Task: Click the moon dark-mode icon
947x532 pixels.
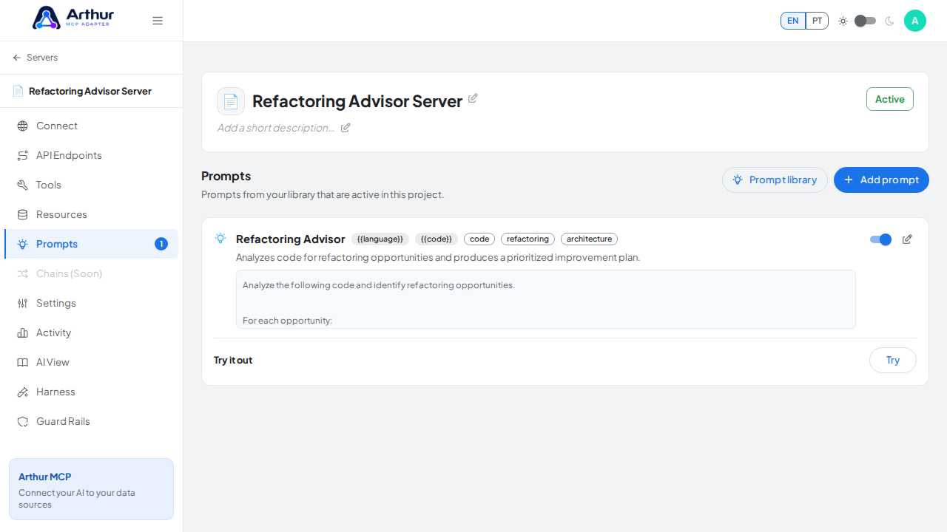Action: point(889,21)
